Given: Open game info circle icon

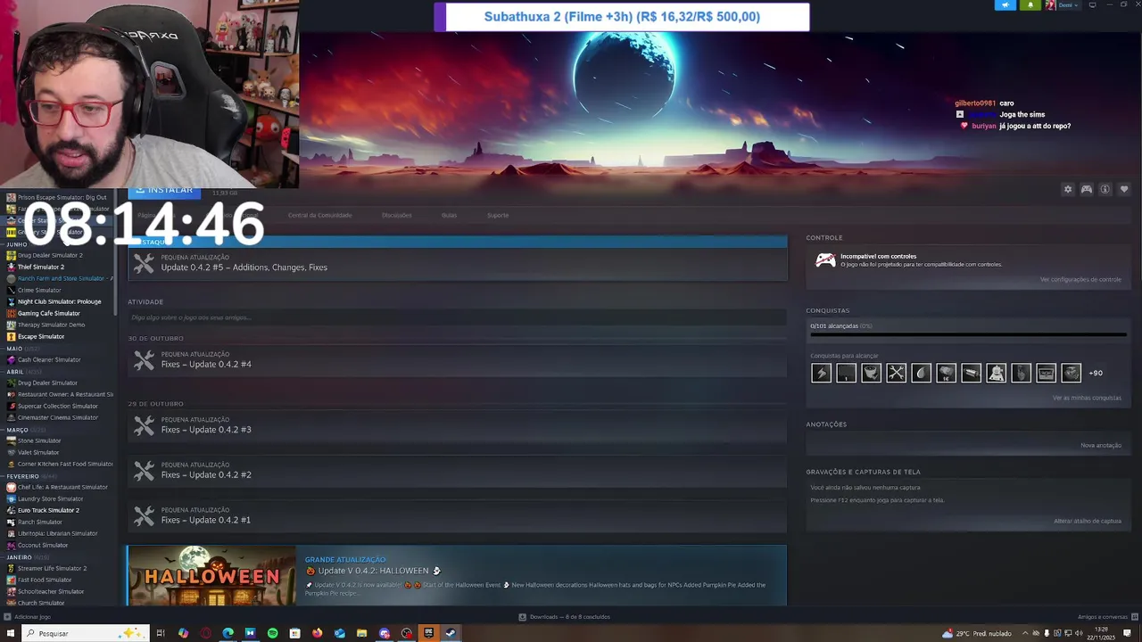Looking at the screenshot, I should click(x=1105, y=189).
